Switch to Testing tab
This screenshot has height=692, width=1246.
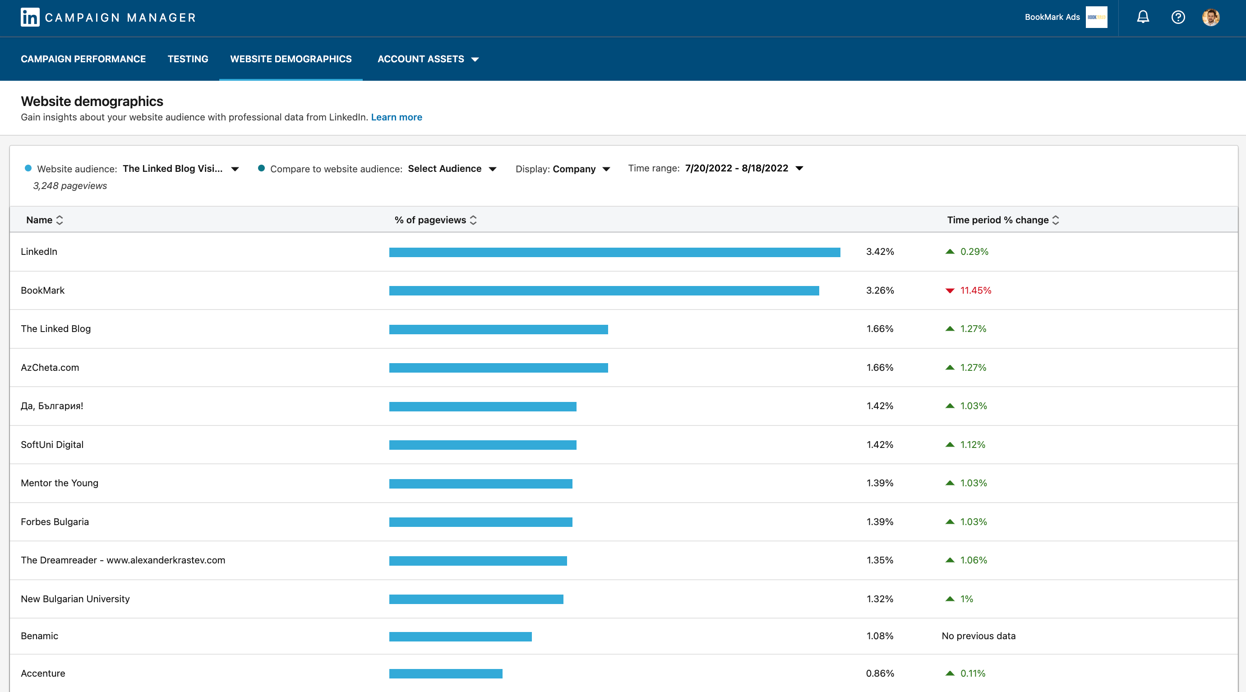(188, 59)
